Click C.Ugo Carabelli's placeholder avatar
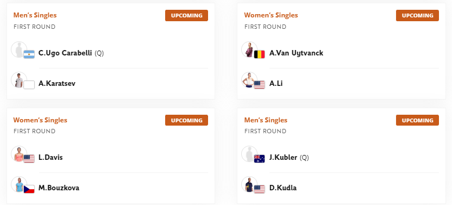 point(19,49)
